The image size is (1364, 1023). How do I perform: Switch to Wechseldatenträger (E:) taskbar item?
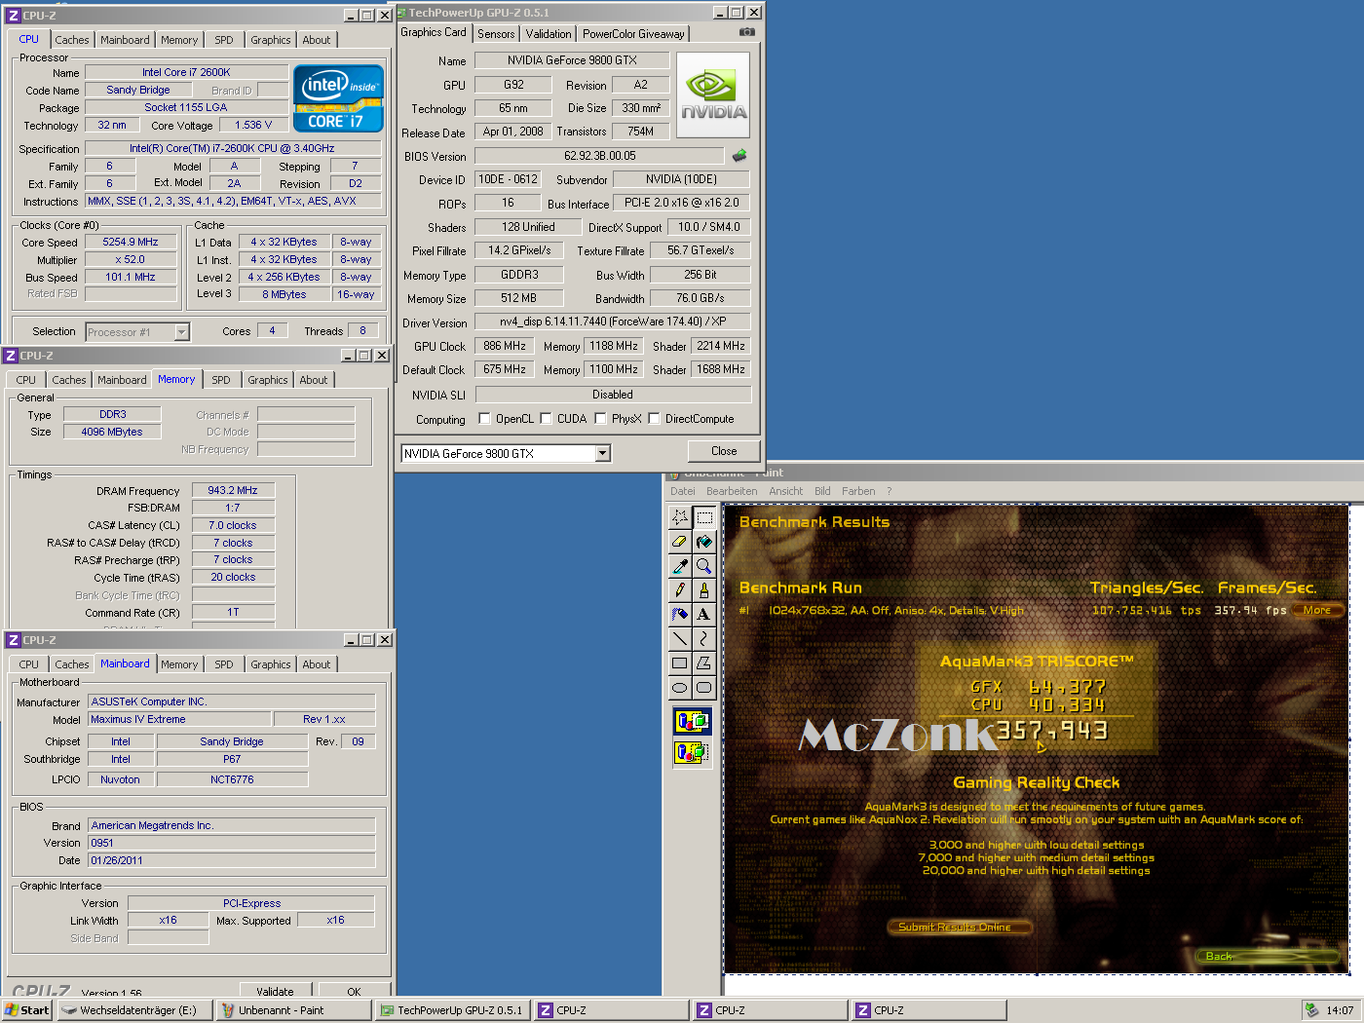pos(133,1010)
